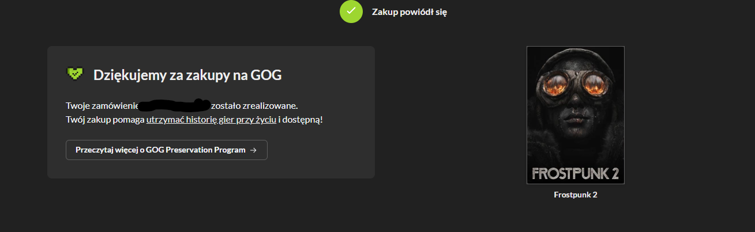Open 'Przeczytaj więcej o GOG Preservation Program'
This screenshot has width=755, height=232.
click(167, 150)
